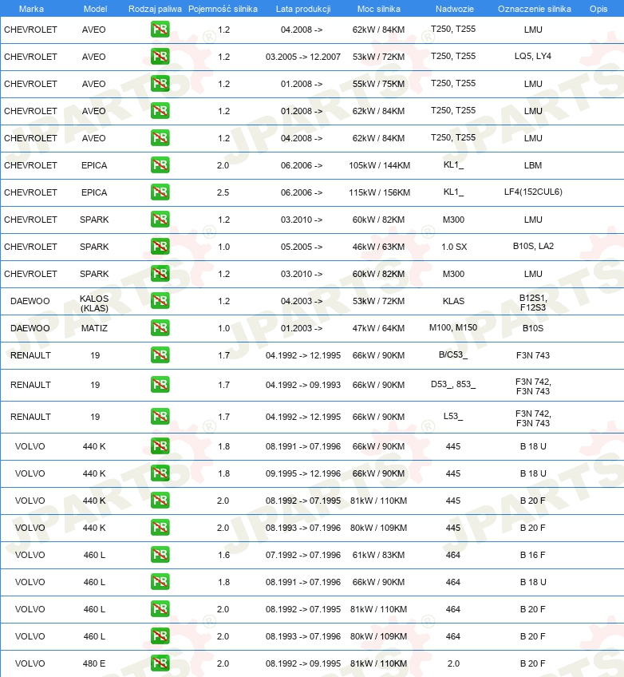Click production date 05.2005 ->
Screen dimensions: 624x677
[301, 247]
